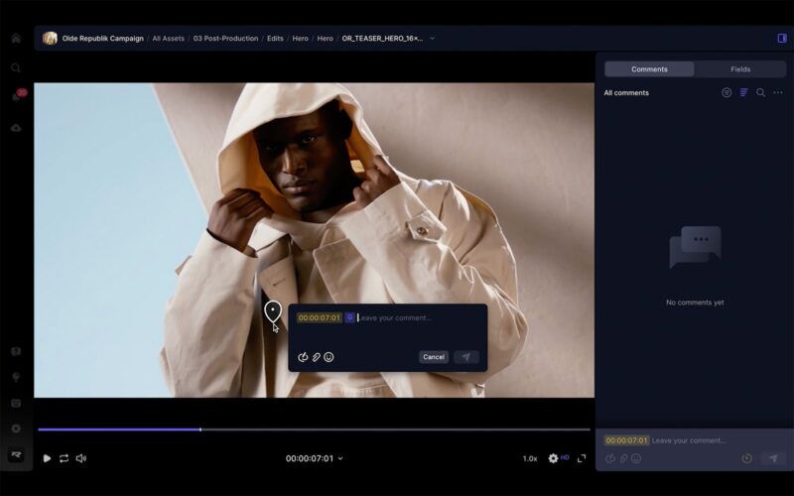Open the timecode format dropdown below the player
794x496 pixels.
click(x=340, y=459)
